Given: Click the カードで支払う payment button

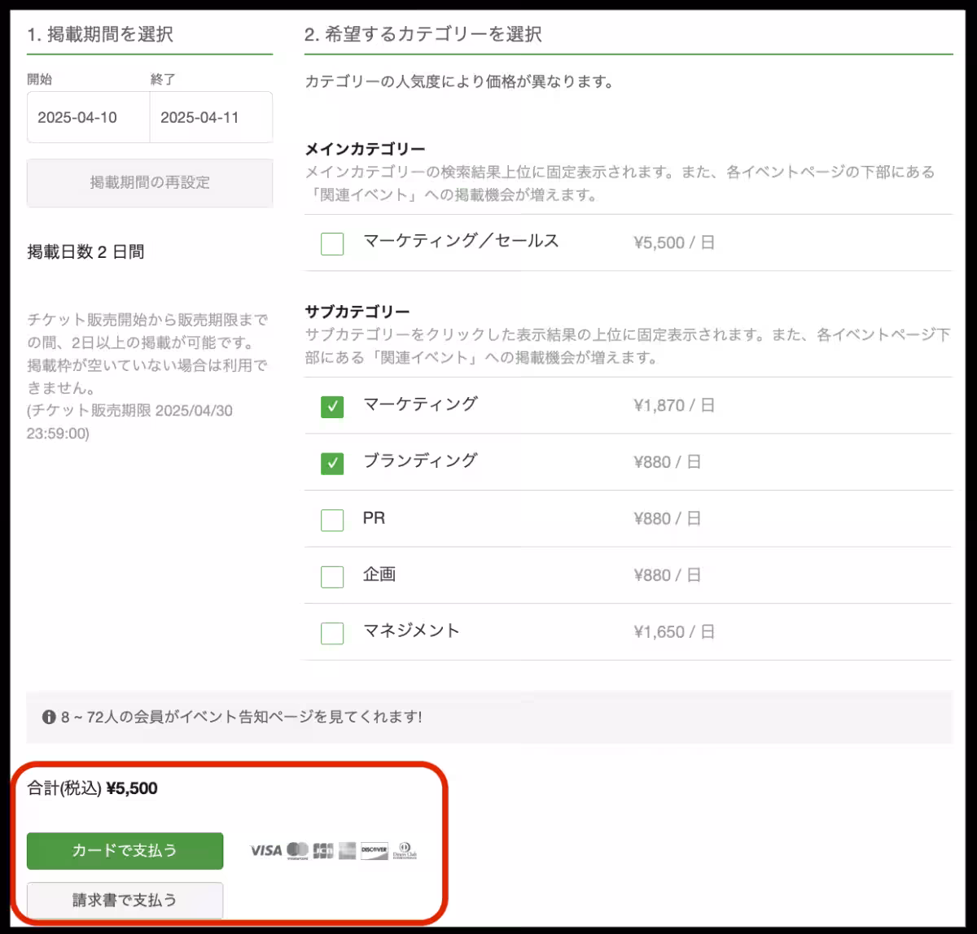Looking at the screenshot, I should [x=125, y=850].
